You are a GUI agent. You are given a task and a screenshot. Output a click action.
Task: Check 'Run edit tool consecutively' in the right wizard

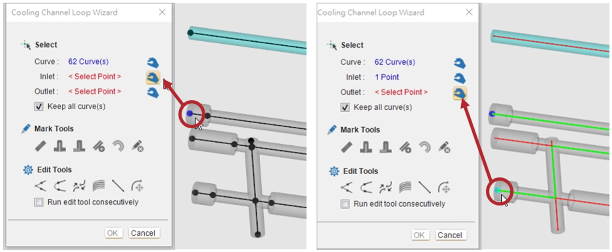(345, 204)
